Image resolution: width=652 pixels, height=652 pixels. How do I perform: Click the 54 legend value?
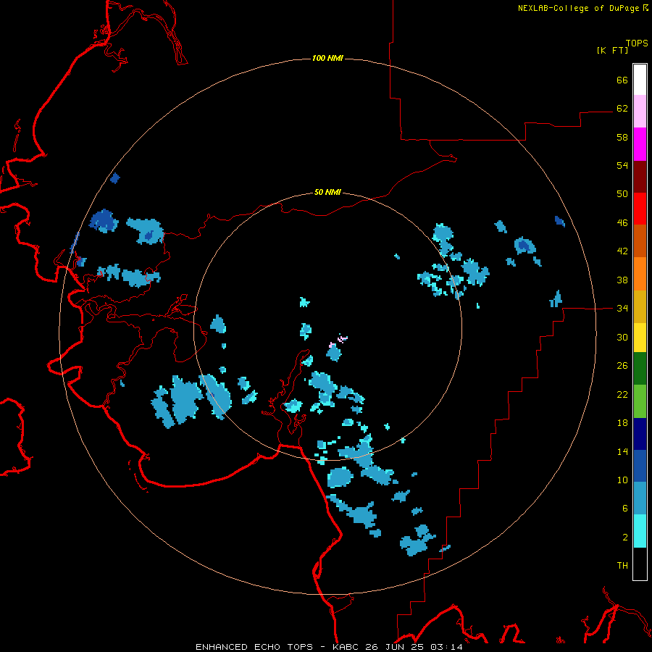click(x=622, y=165)
